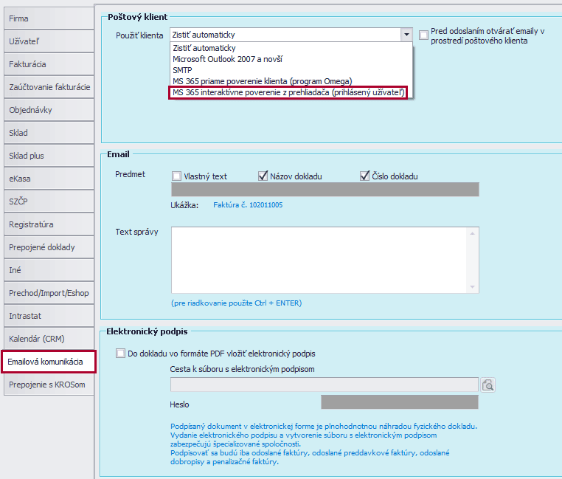Browse for the electronic signature file
Screen dimensions: 562x479
(x=488, y=385)
